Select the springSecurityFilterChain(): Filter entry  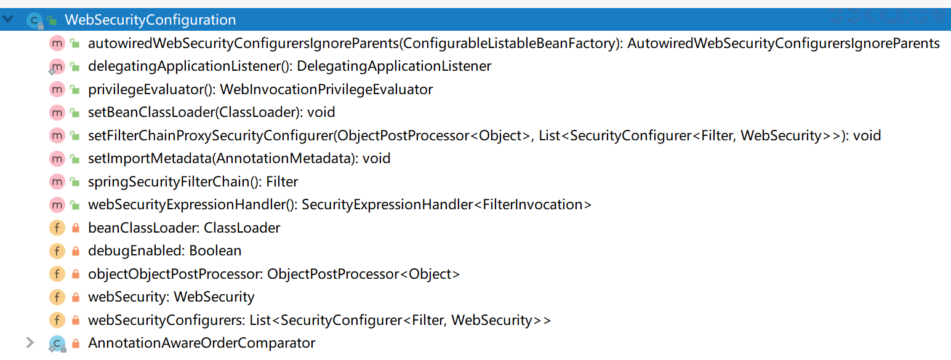coord(193,182)
